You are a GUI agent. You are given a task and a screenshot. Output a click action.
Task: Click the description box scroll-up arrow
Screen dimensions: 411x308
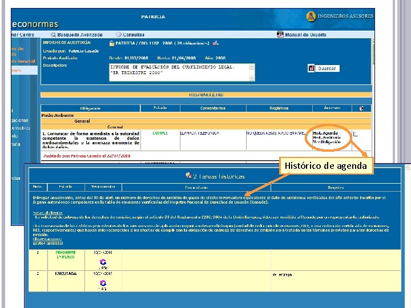[252, 67]
